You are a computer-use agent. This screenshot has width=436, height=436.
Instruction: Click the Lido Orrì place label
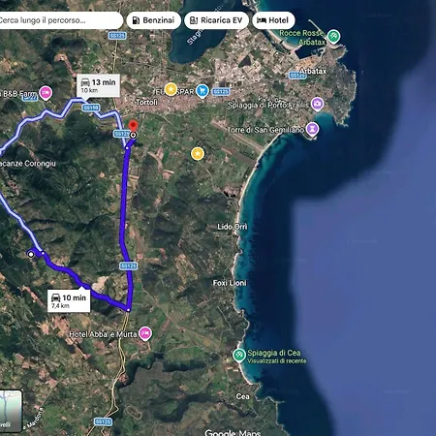coord(233,227)
